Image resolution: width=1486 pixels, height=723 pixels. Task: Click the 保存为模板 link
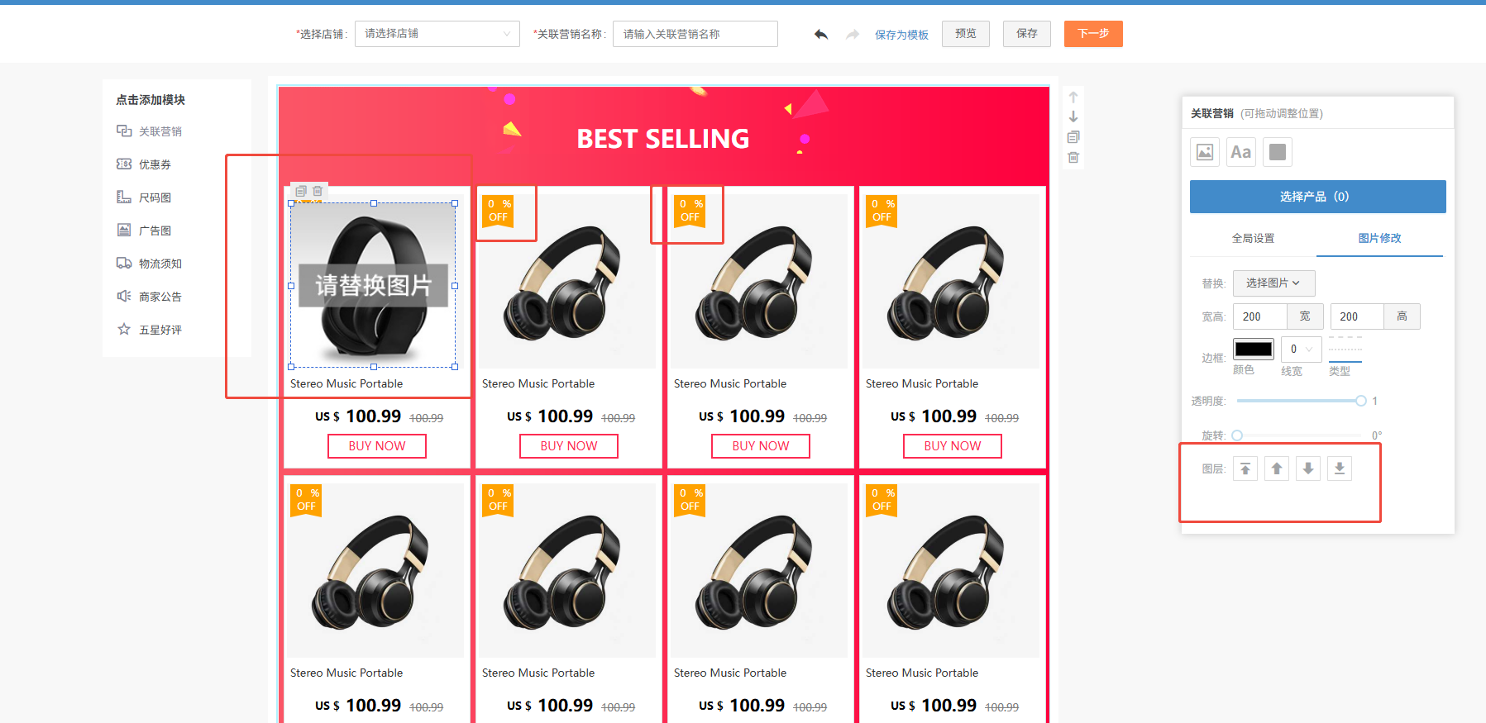[x=901, y=35]
